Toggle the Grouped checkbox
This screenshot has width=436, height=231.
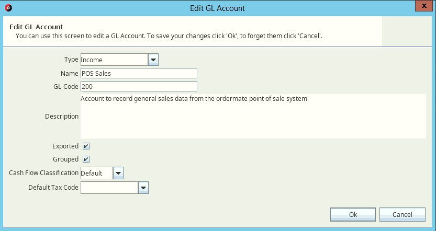point(86,159)
